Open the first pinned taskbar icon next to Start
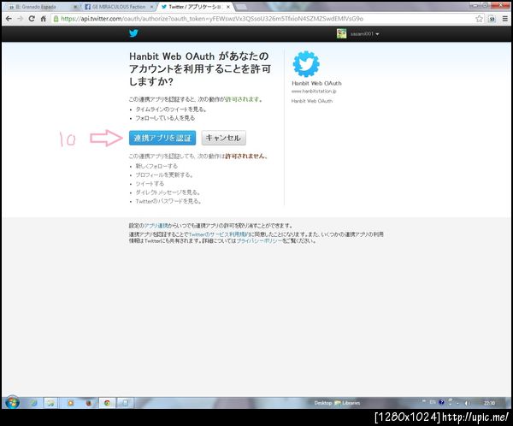This screenshot has height=426, width=513. (33, 403)
